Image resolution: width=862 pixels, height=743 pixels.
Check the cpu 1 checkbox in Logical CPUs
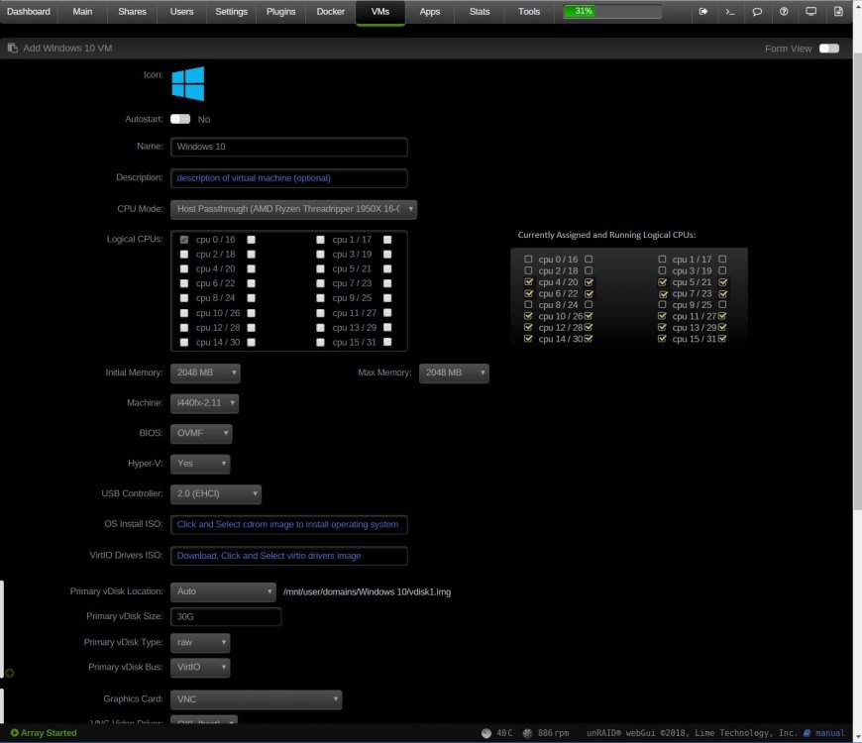click(x=320, y=240)
